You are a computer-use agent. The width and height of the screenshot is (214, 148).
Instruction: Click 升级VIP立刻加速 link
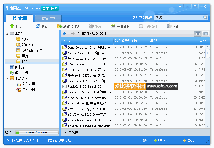[140, 17]
